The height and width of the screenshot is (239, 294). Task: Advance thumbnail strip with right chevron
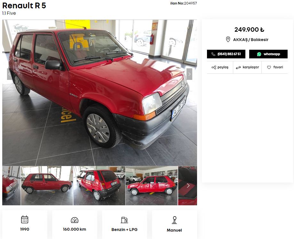188,186
